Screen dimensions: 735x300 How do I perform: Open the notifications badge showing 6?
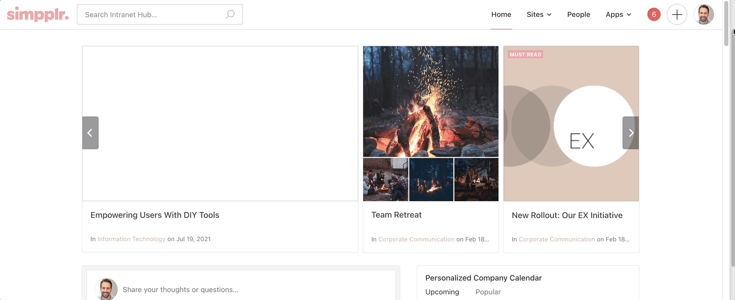(x=654, y=14)
